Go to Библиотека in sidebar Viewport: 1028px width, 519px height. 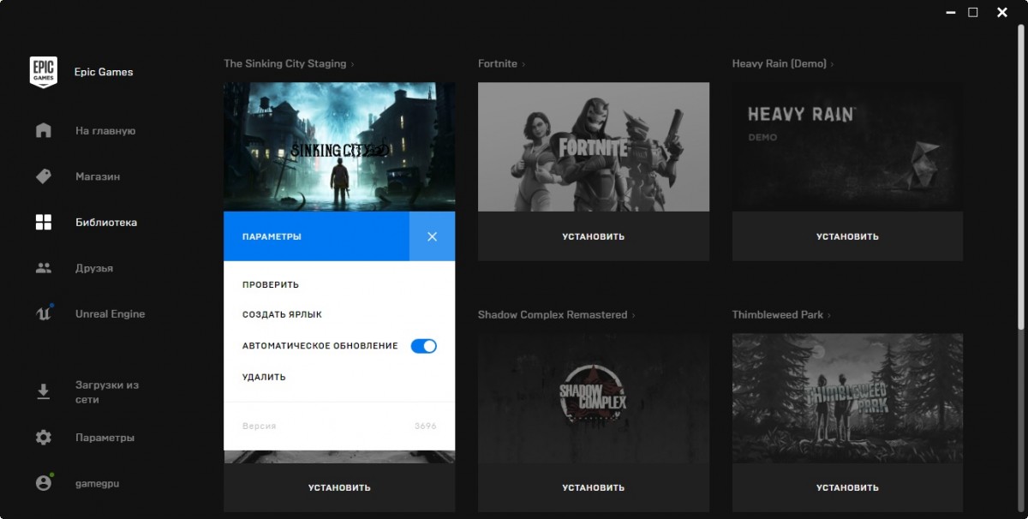point(106,223)
